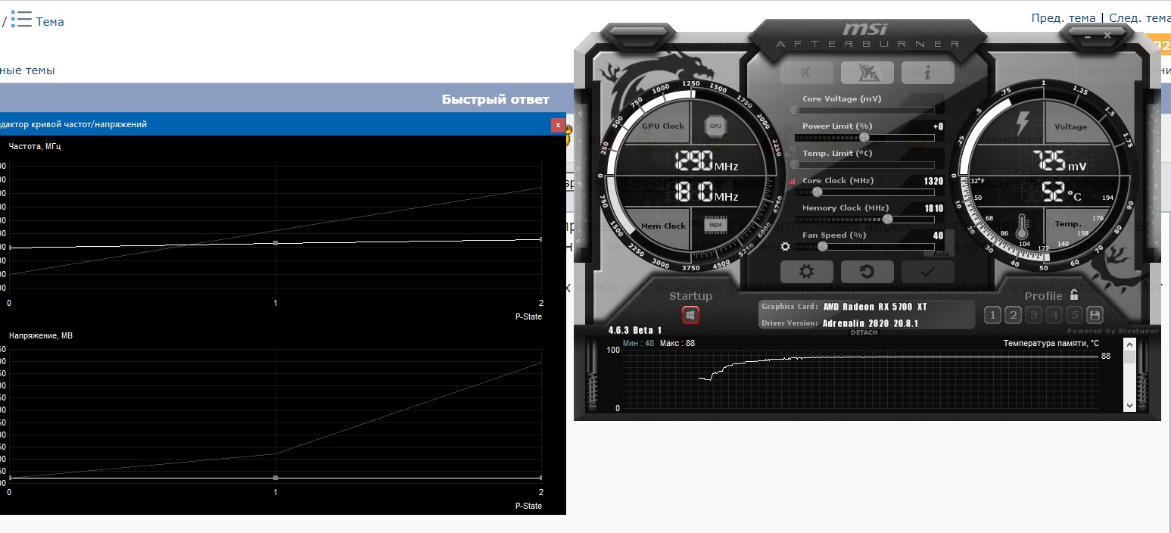Click the MEM chip icon in clock gauge
The image size is (1171, 533).
pos(715,225)
